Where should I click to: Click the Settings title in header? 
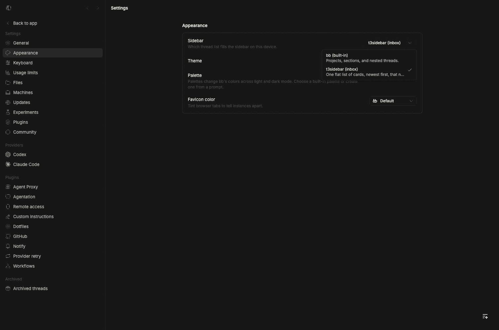[119, 8]
